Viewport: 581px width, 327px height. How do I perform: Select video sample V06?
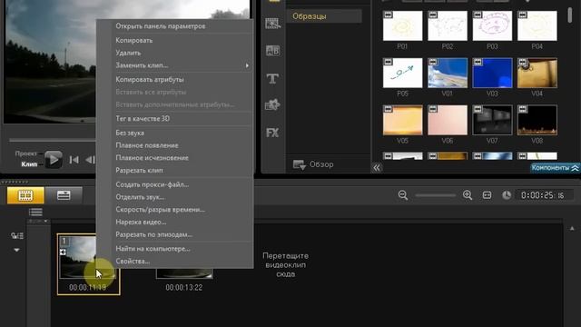[448, 120]
